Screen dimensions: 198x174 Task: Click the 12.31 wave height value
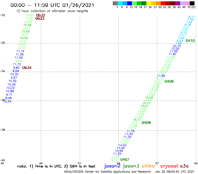[x=114, y=160]
